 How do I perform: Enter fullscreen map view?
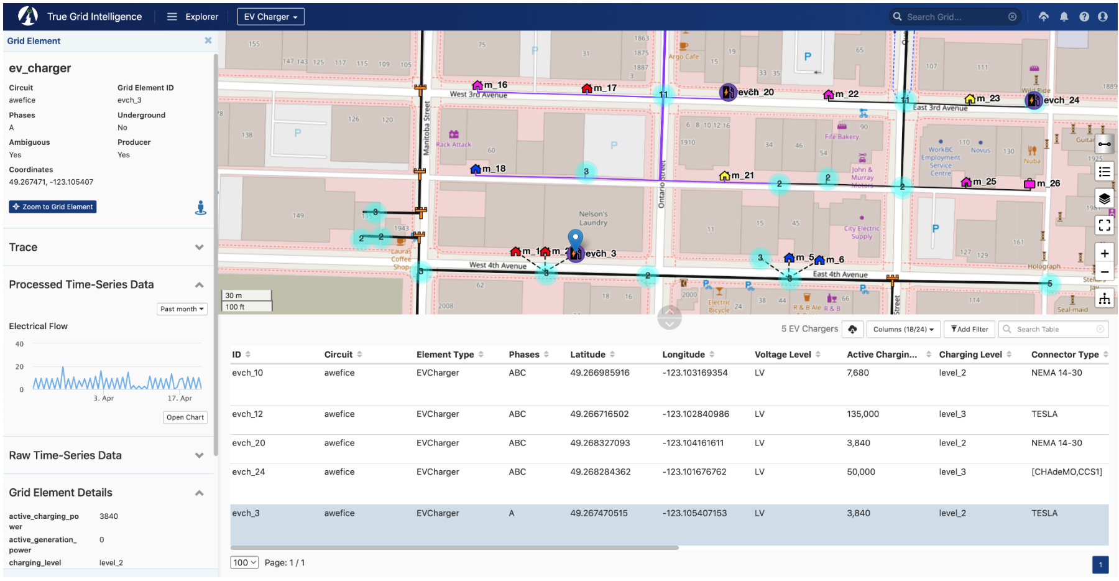(1104, 226)
